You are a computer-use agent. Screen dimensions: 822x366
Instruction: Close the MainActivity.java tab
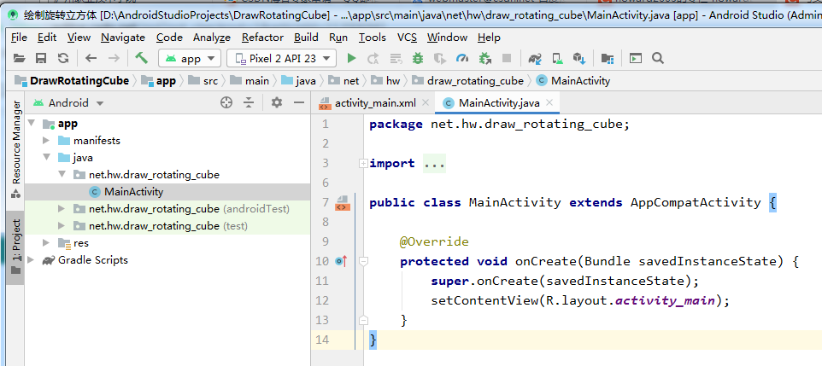click(549, 102)
